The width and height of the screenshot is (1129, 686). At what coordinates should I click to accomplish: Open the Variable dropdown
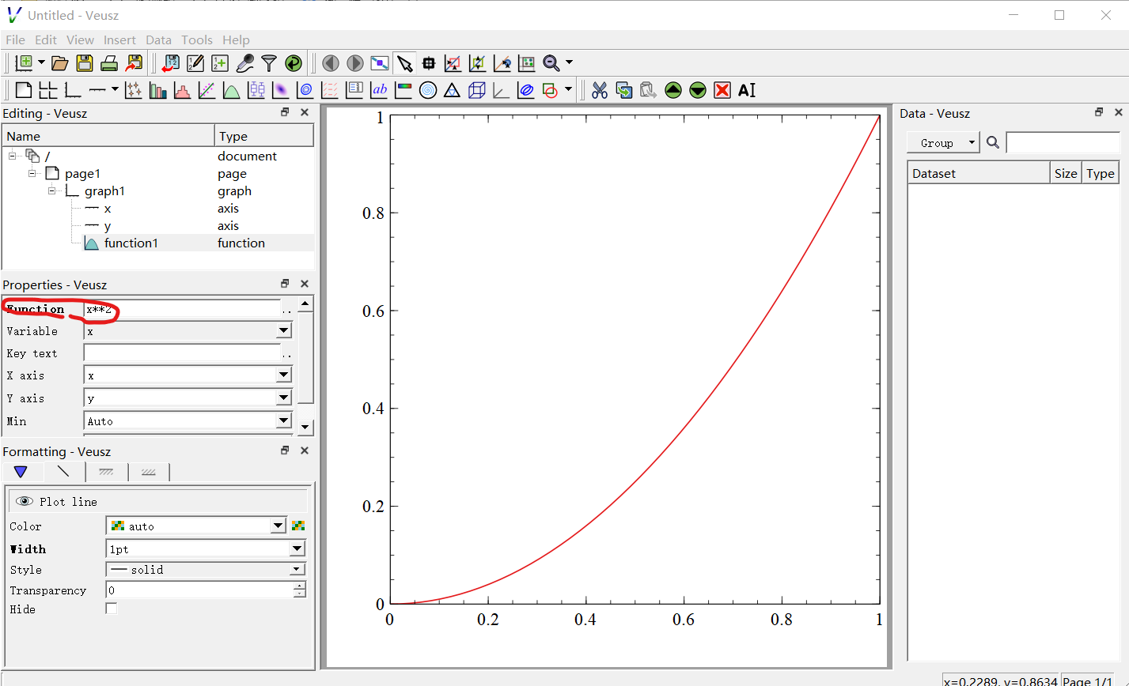(x=284, y=331)
